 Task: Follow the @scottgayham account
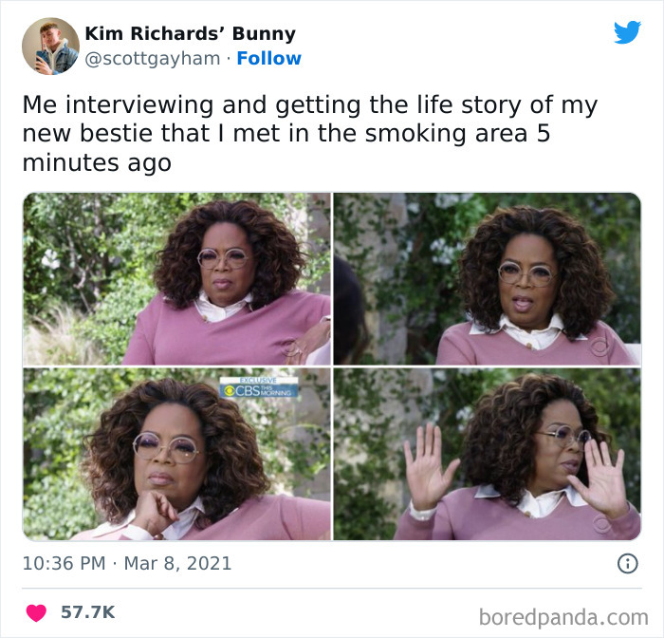click(x=268, y=58)
